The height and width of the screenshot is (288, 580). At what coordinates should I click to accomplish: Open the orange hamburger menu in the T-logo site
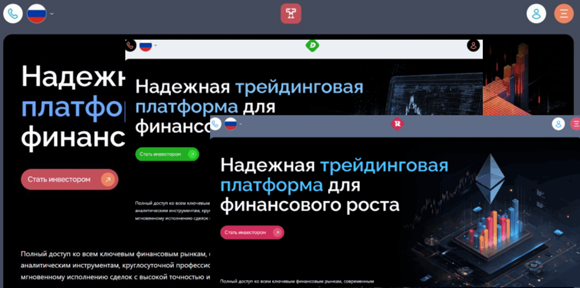coord(564,14)
